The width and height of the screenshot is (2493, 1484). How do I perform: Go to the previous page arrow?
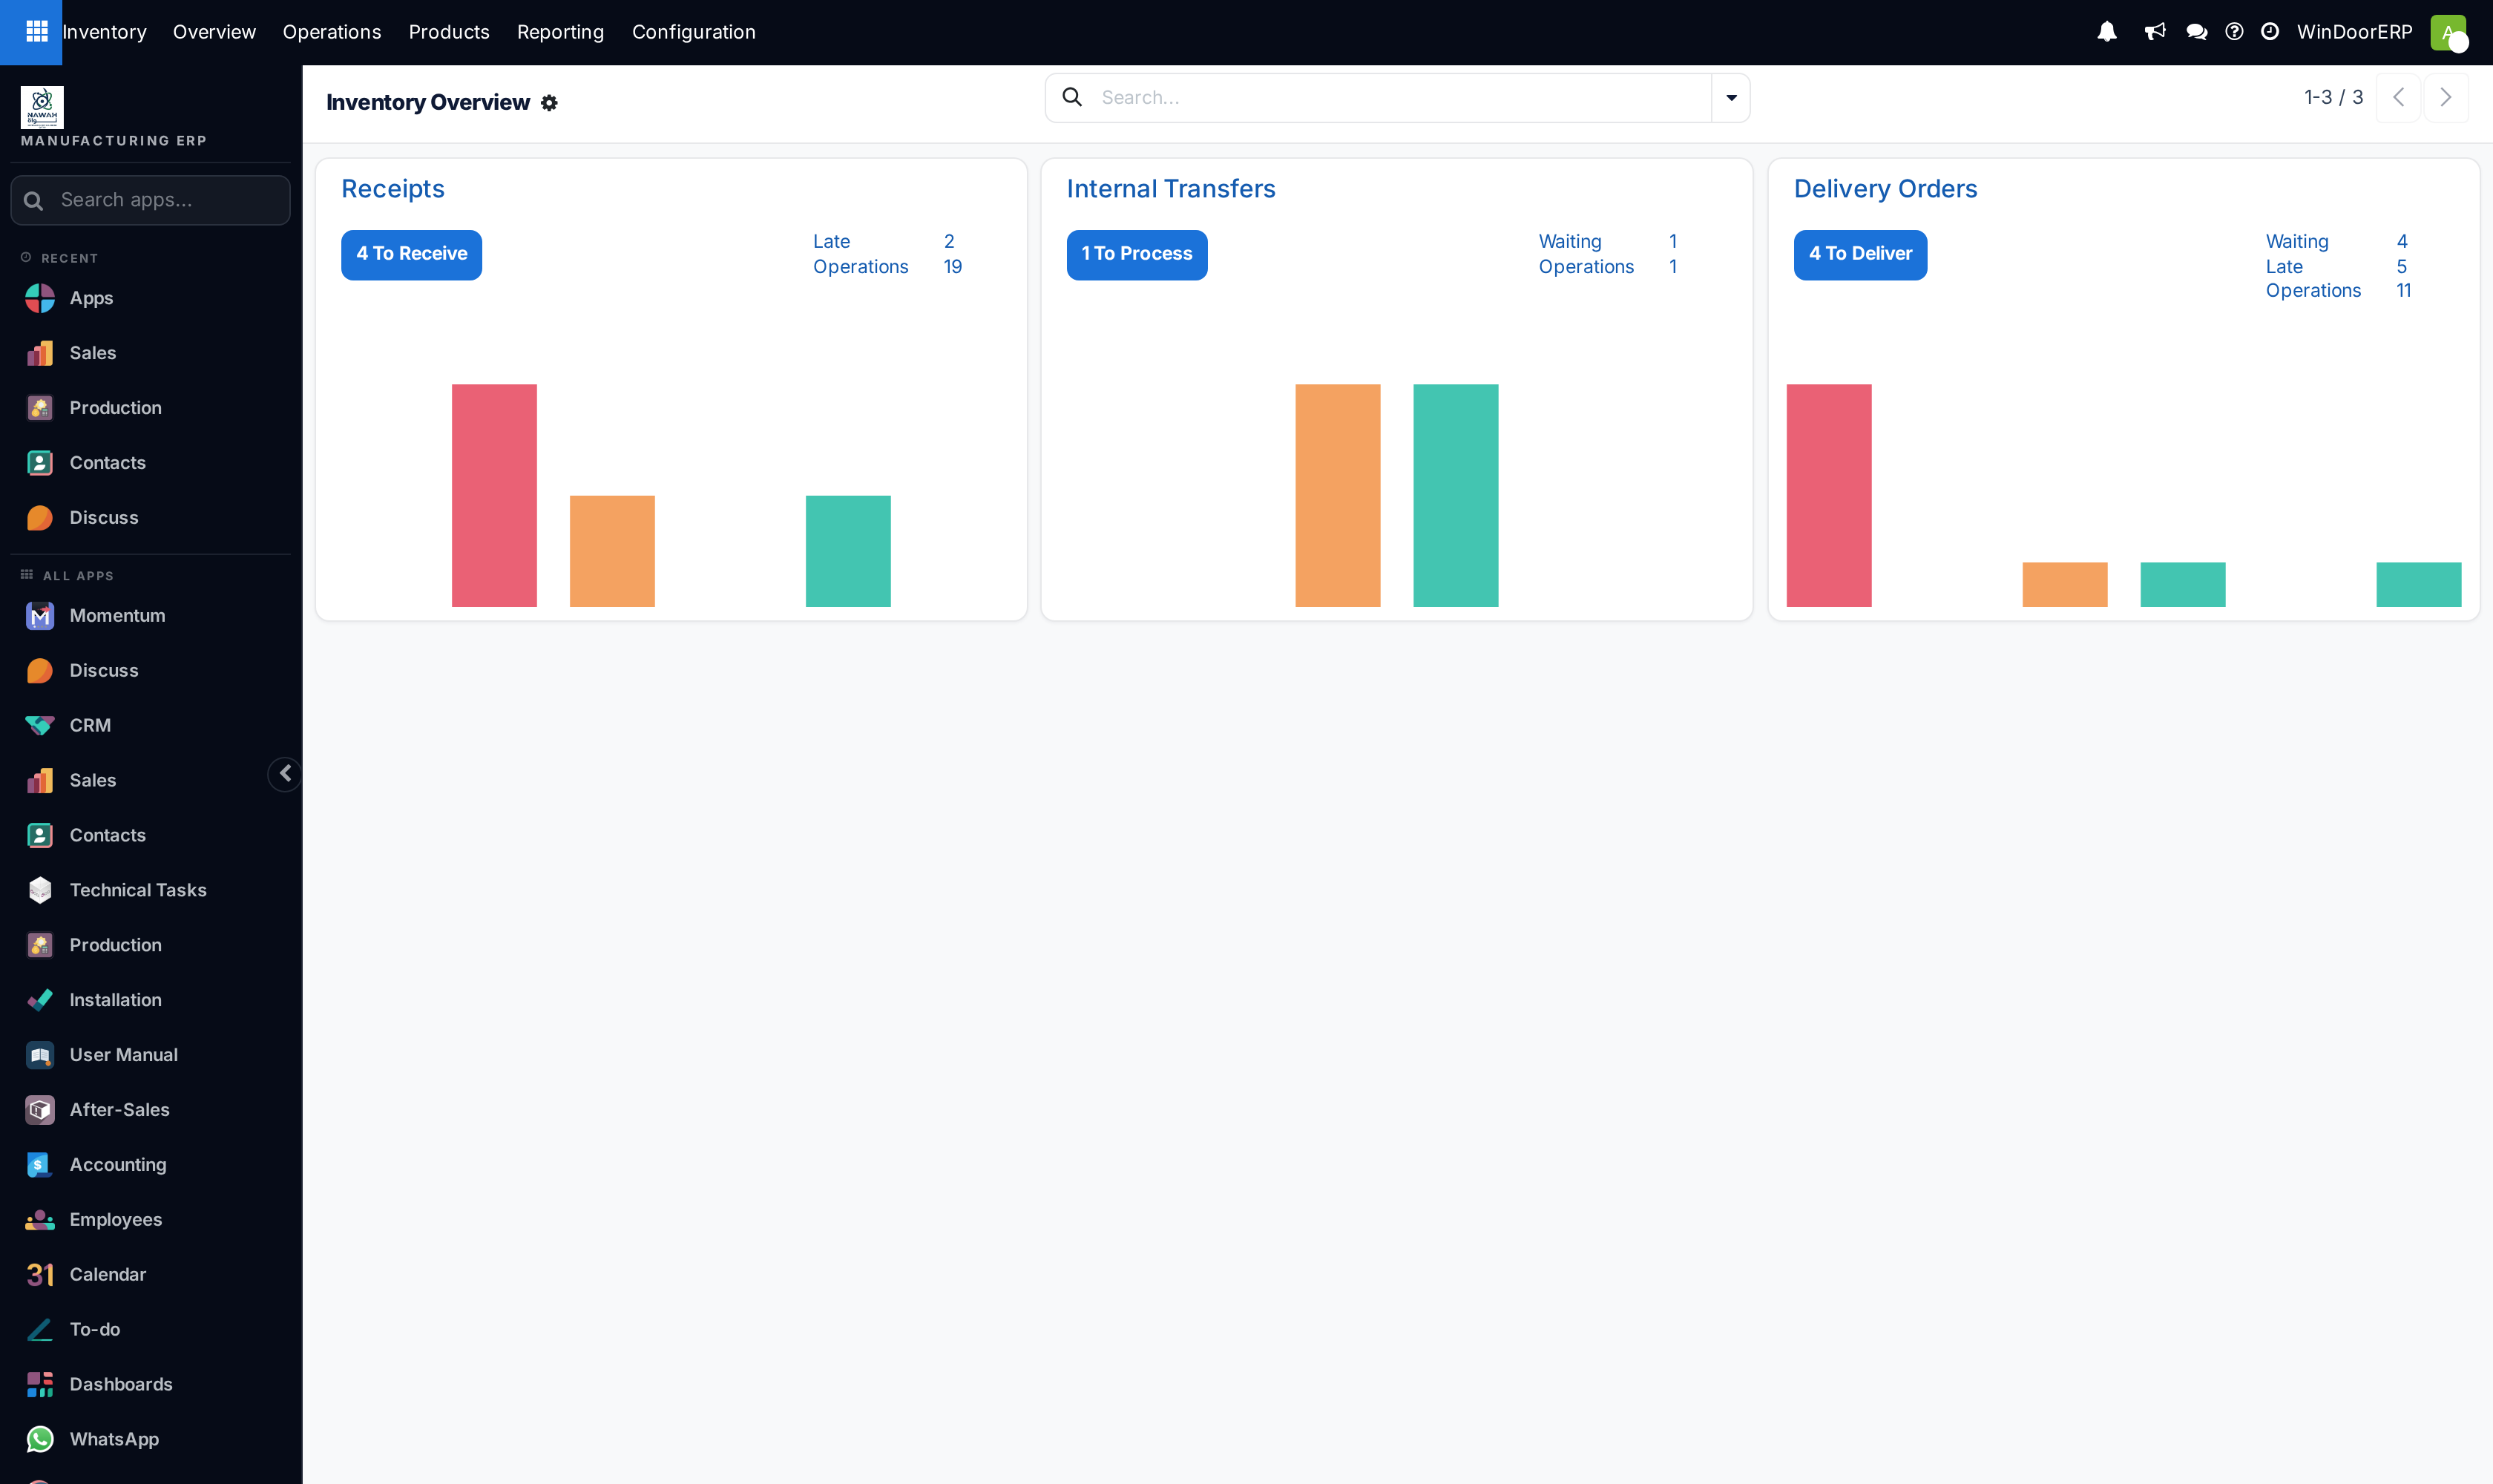pyautogui.click(x=2398, y=98)
